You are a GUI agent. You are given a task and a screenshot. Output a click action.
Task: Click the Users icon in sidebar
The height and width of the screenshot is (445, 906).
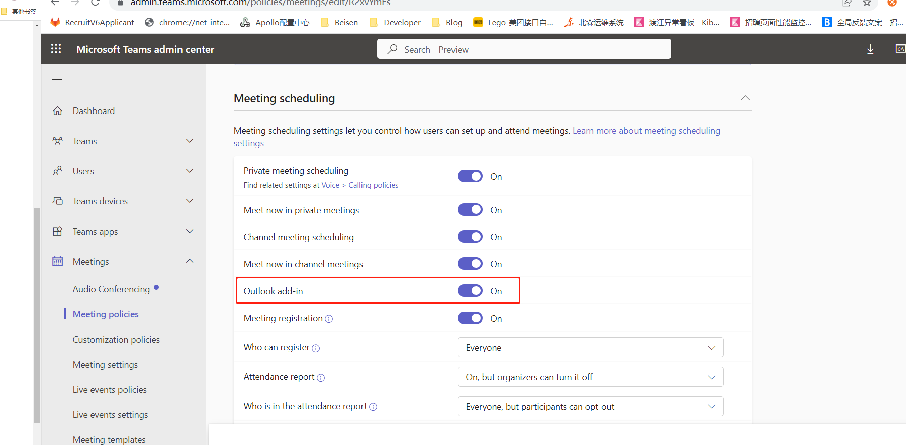(58, 171)
